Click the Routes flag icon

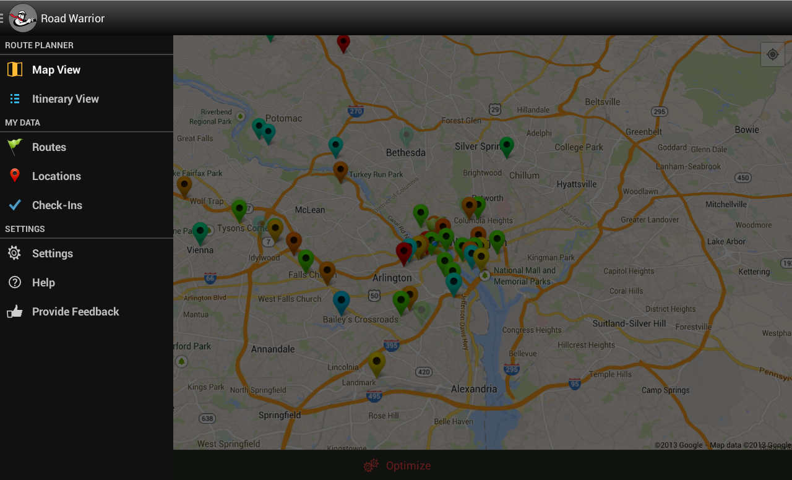14,147
